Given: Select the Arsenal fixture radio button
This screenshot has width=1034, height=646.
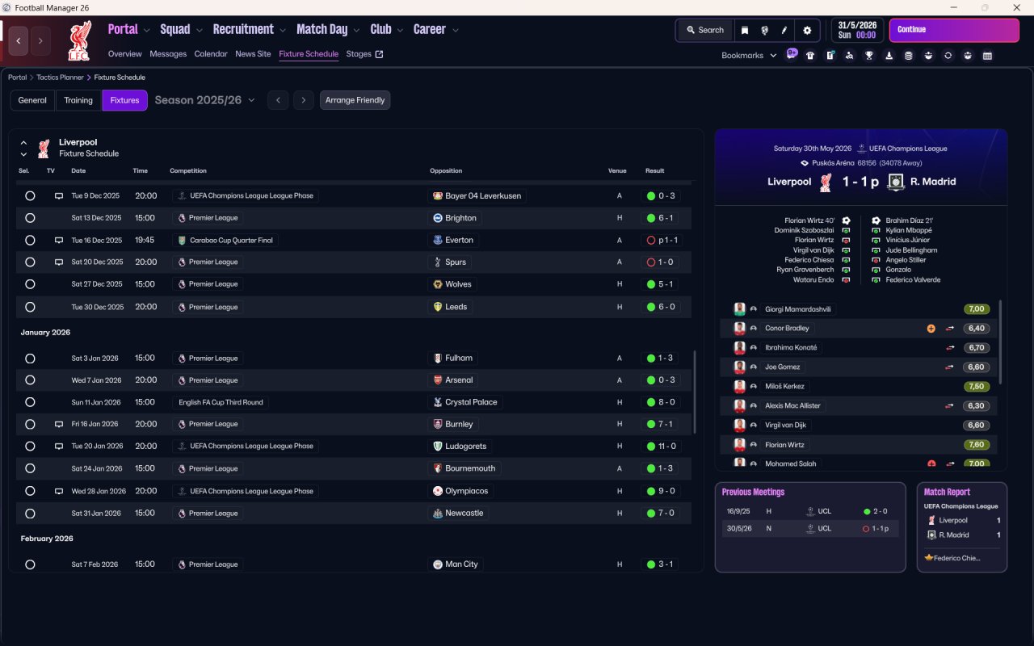Looking at the screenshot, I should tap(30, 380).
